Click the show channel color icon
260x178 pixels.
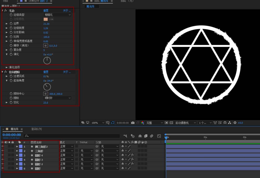click(142, 123)
